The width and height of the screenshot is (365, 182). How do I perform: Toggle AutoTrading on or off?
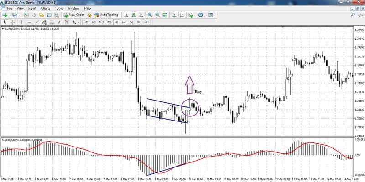coord(106,15)
